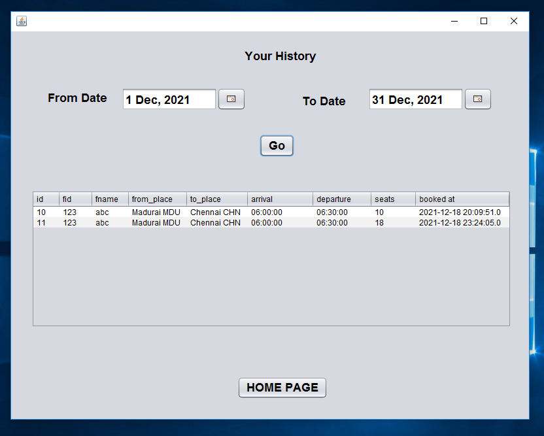Image resolution: width=544 pixels, height=436 pixels.
Task: Click the fname column header
Action: tap(110, 199)
